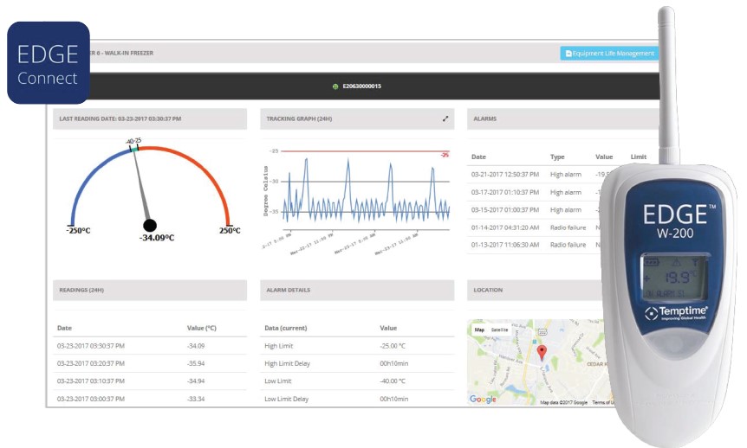Click the Value (°C) column header
This screenshot has width=747, height=448.
coord(202,328)
